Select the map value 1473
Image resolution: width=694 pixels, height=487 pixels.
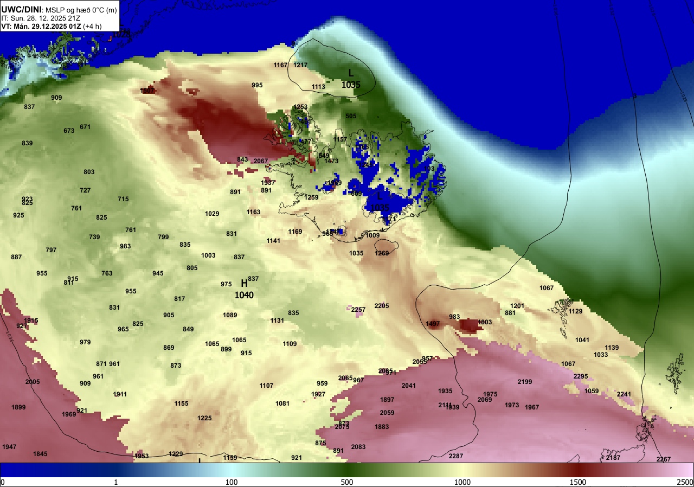[x=331, y=161]
